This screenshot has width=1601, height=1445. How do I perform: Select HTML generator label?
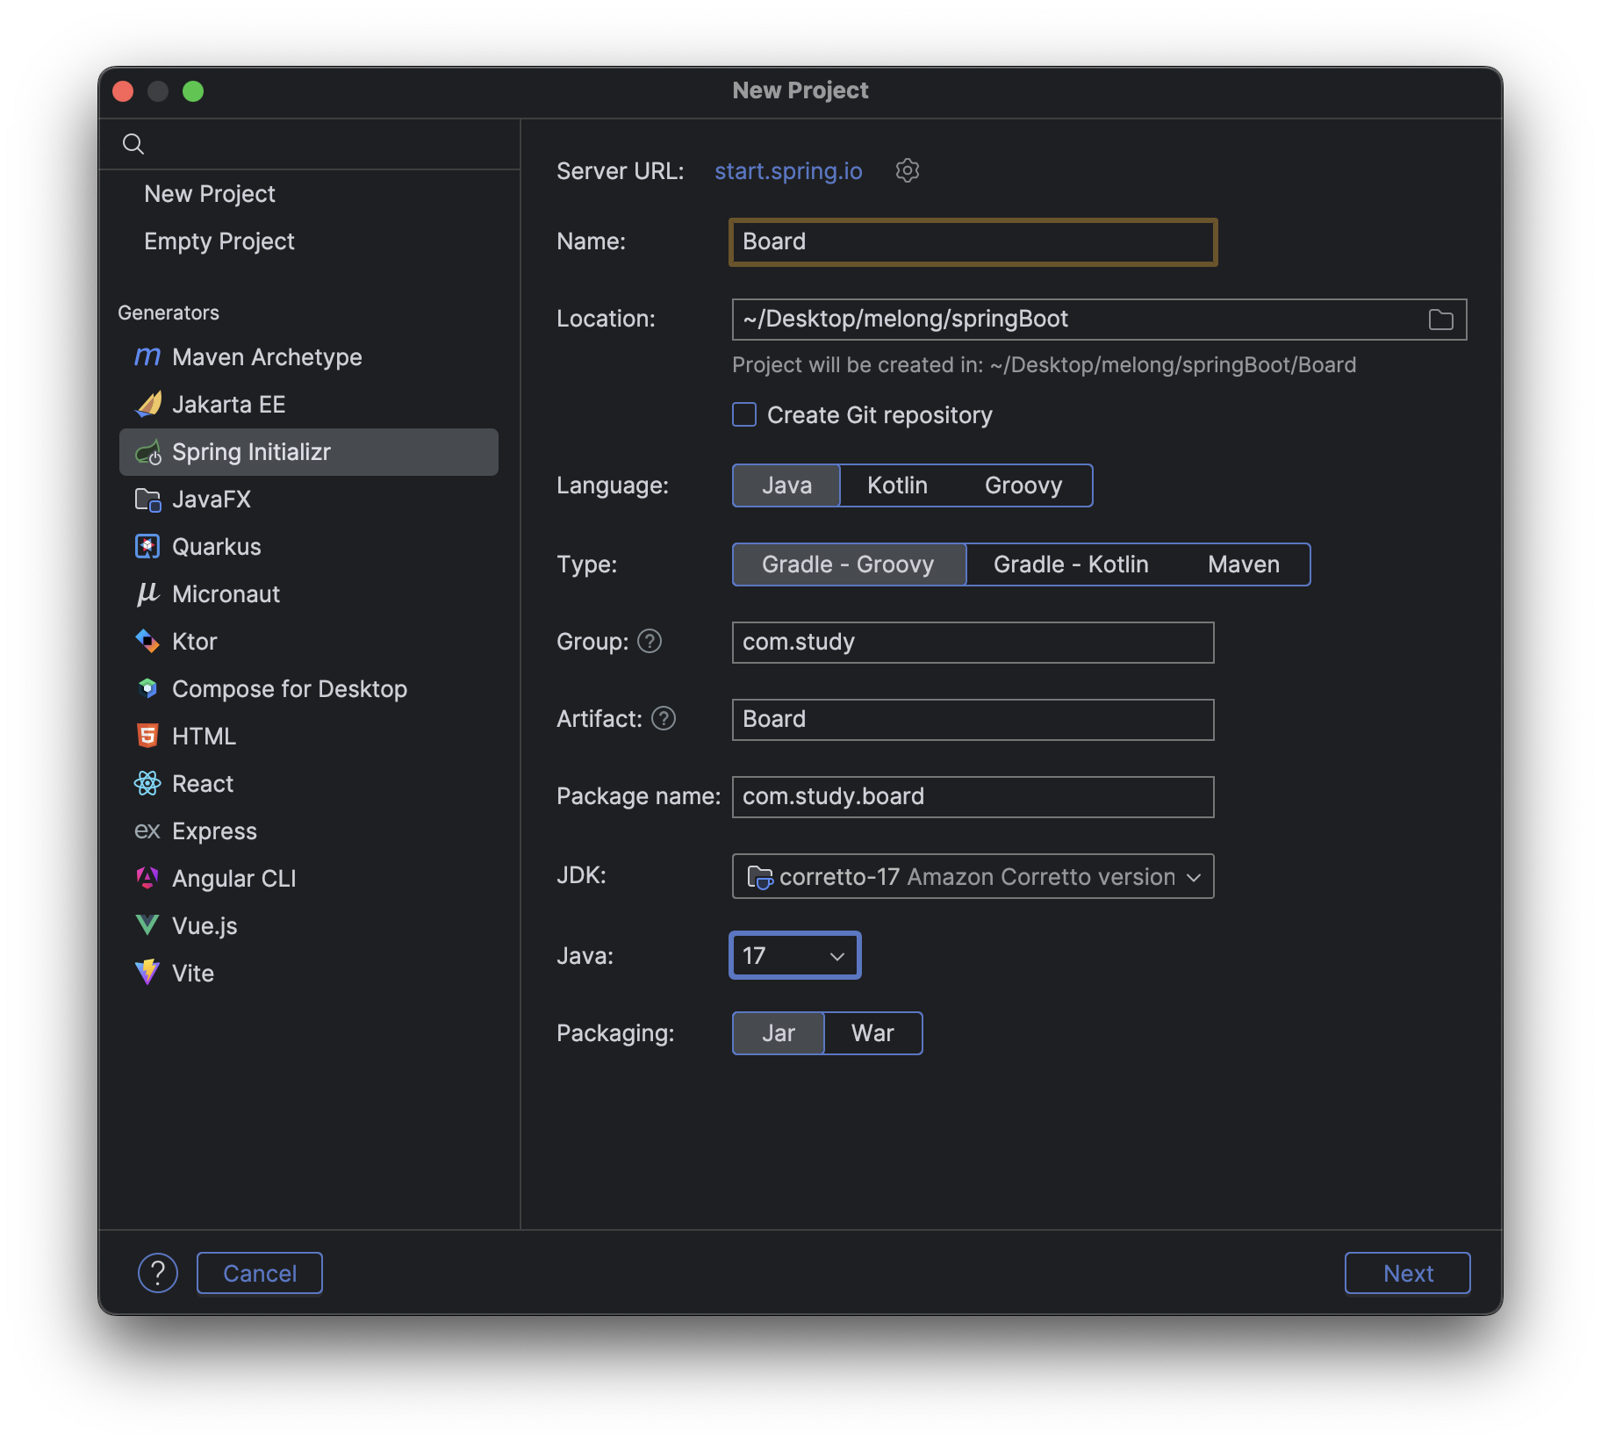[x=205, y=737]
